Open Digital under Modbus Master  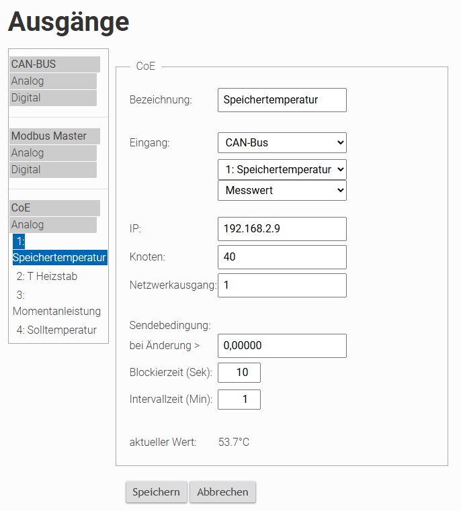53,170
